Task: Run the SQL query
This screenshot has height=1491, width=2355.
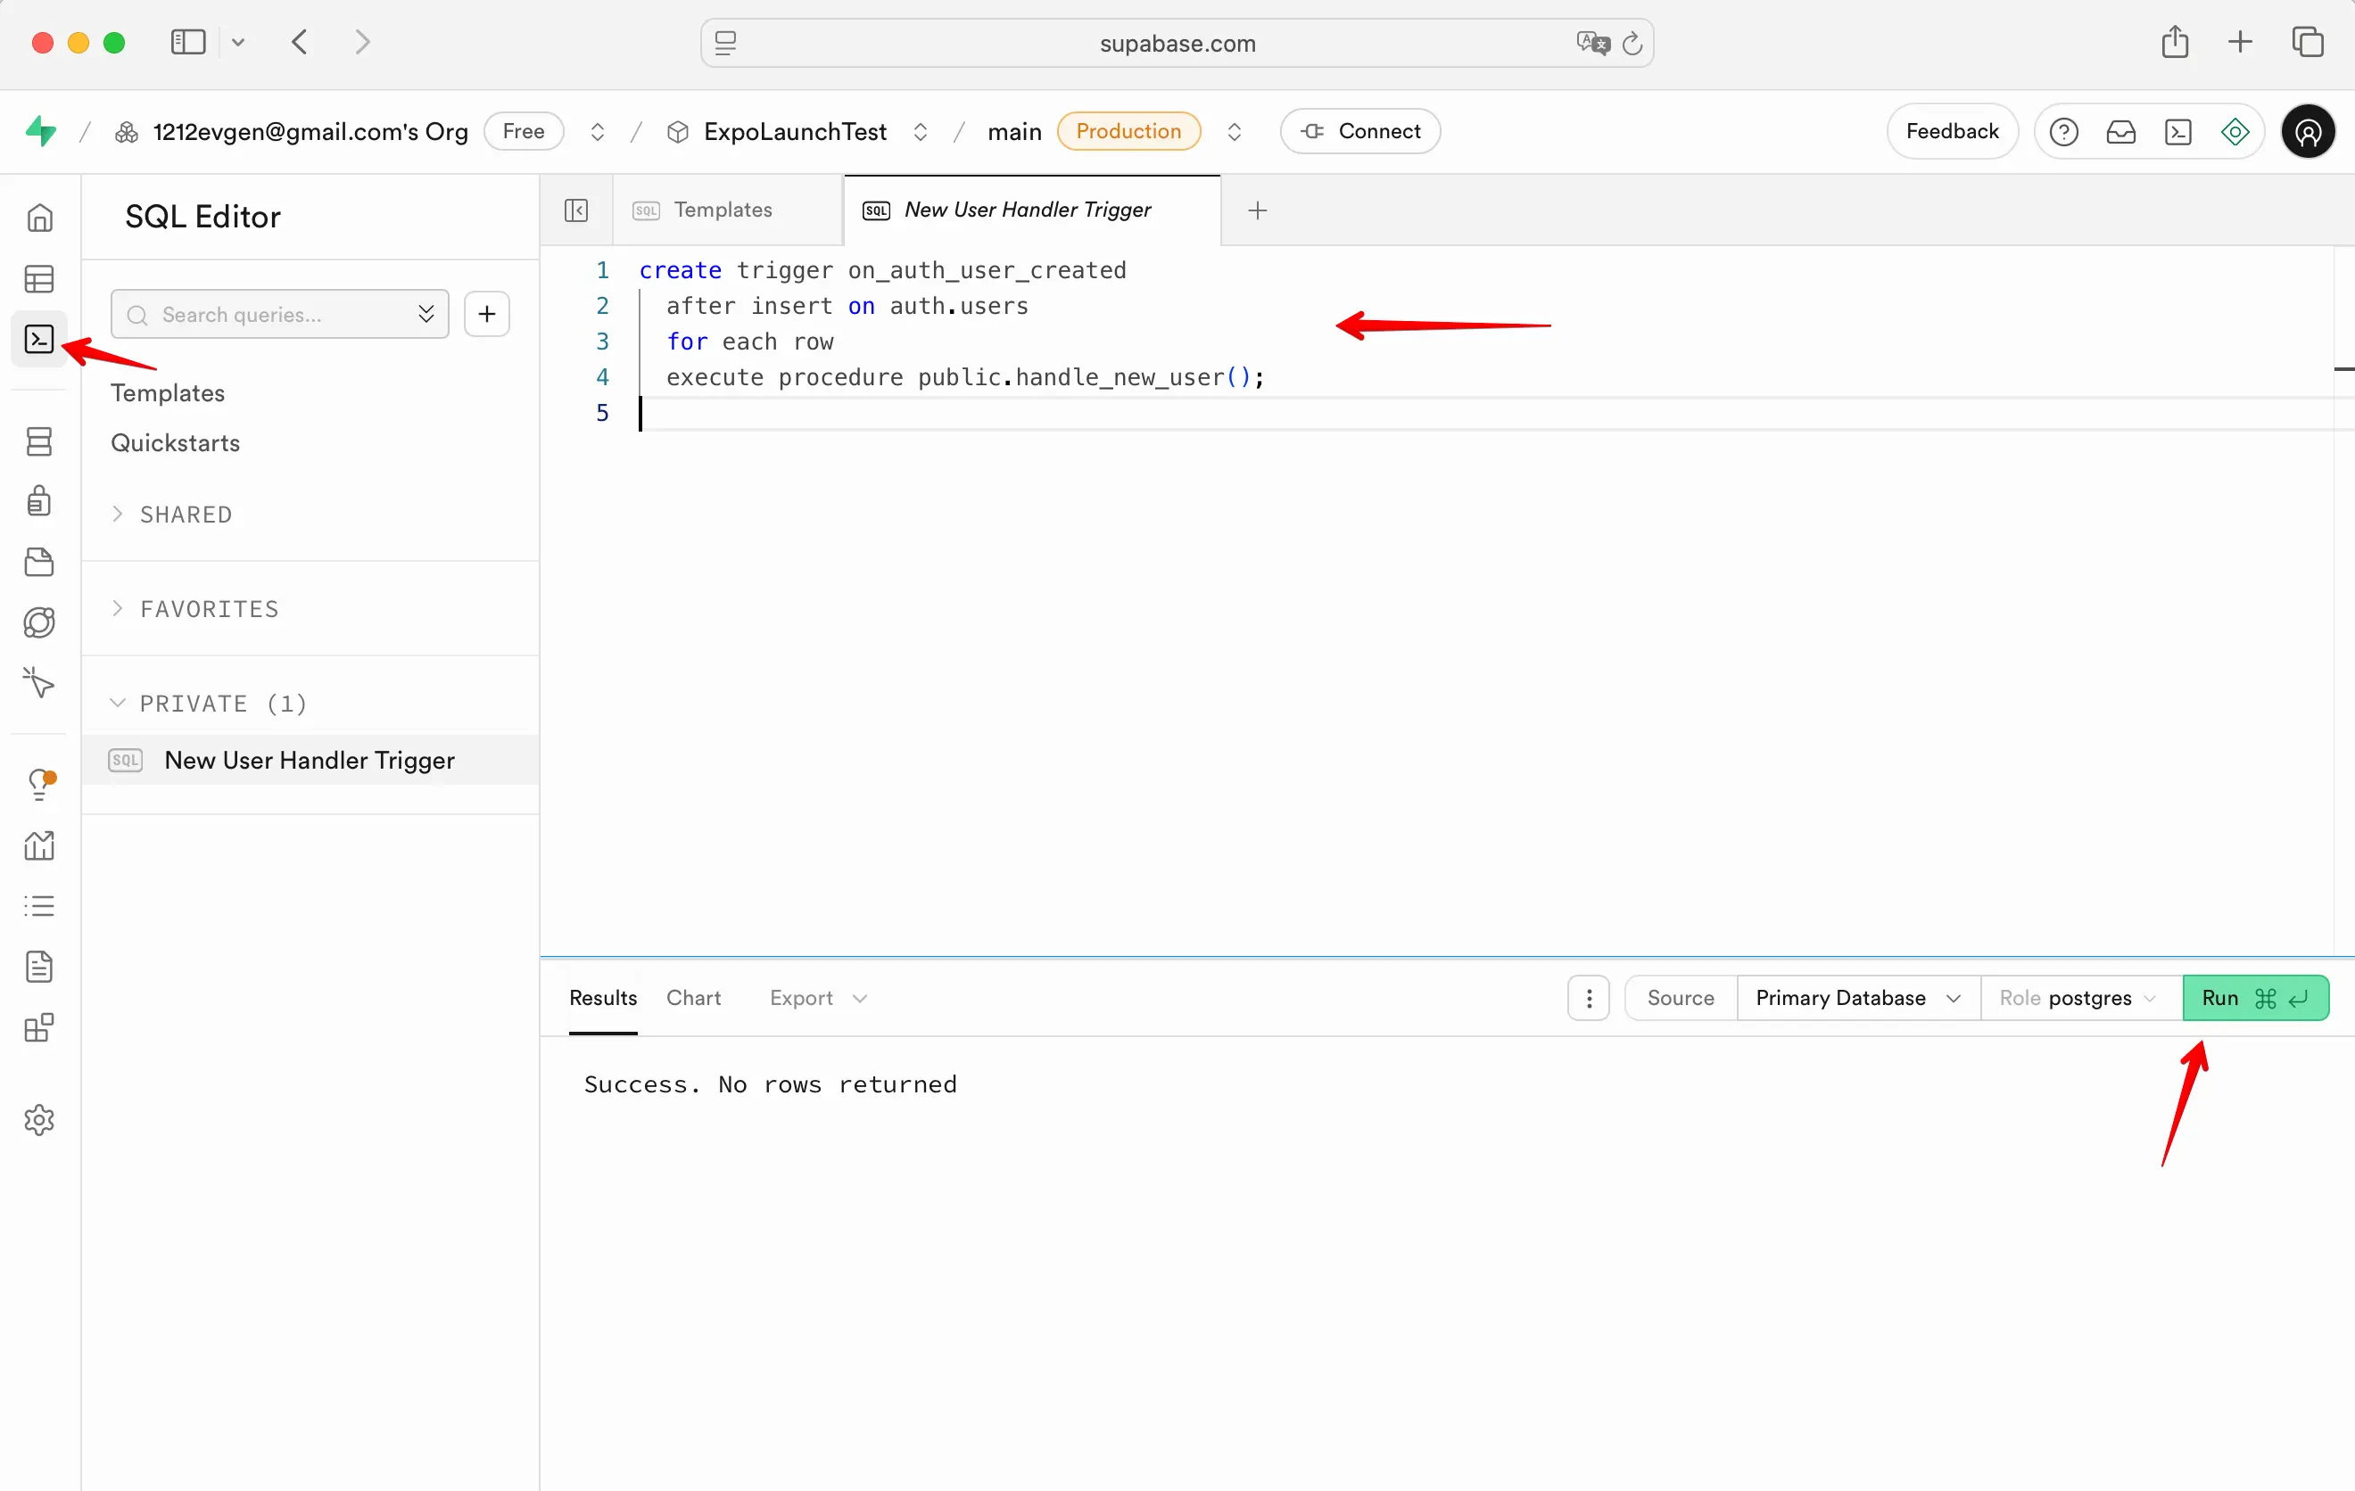Action: pyautogui.click(x=2255, y=998)
